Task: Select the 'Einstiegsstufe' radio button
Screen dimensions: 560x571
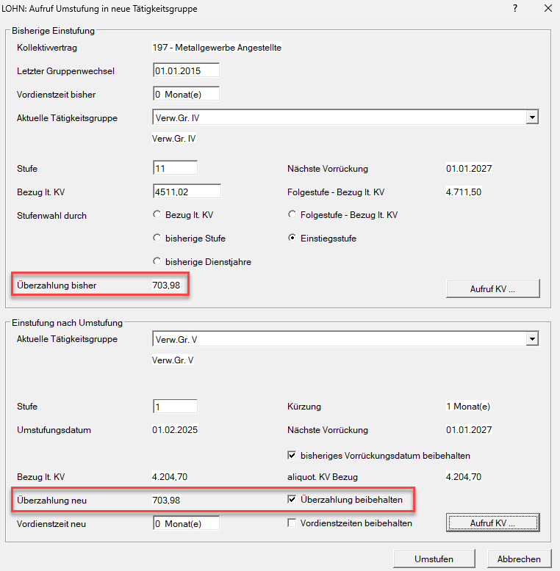Action: [292, 239]
